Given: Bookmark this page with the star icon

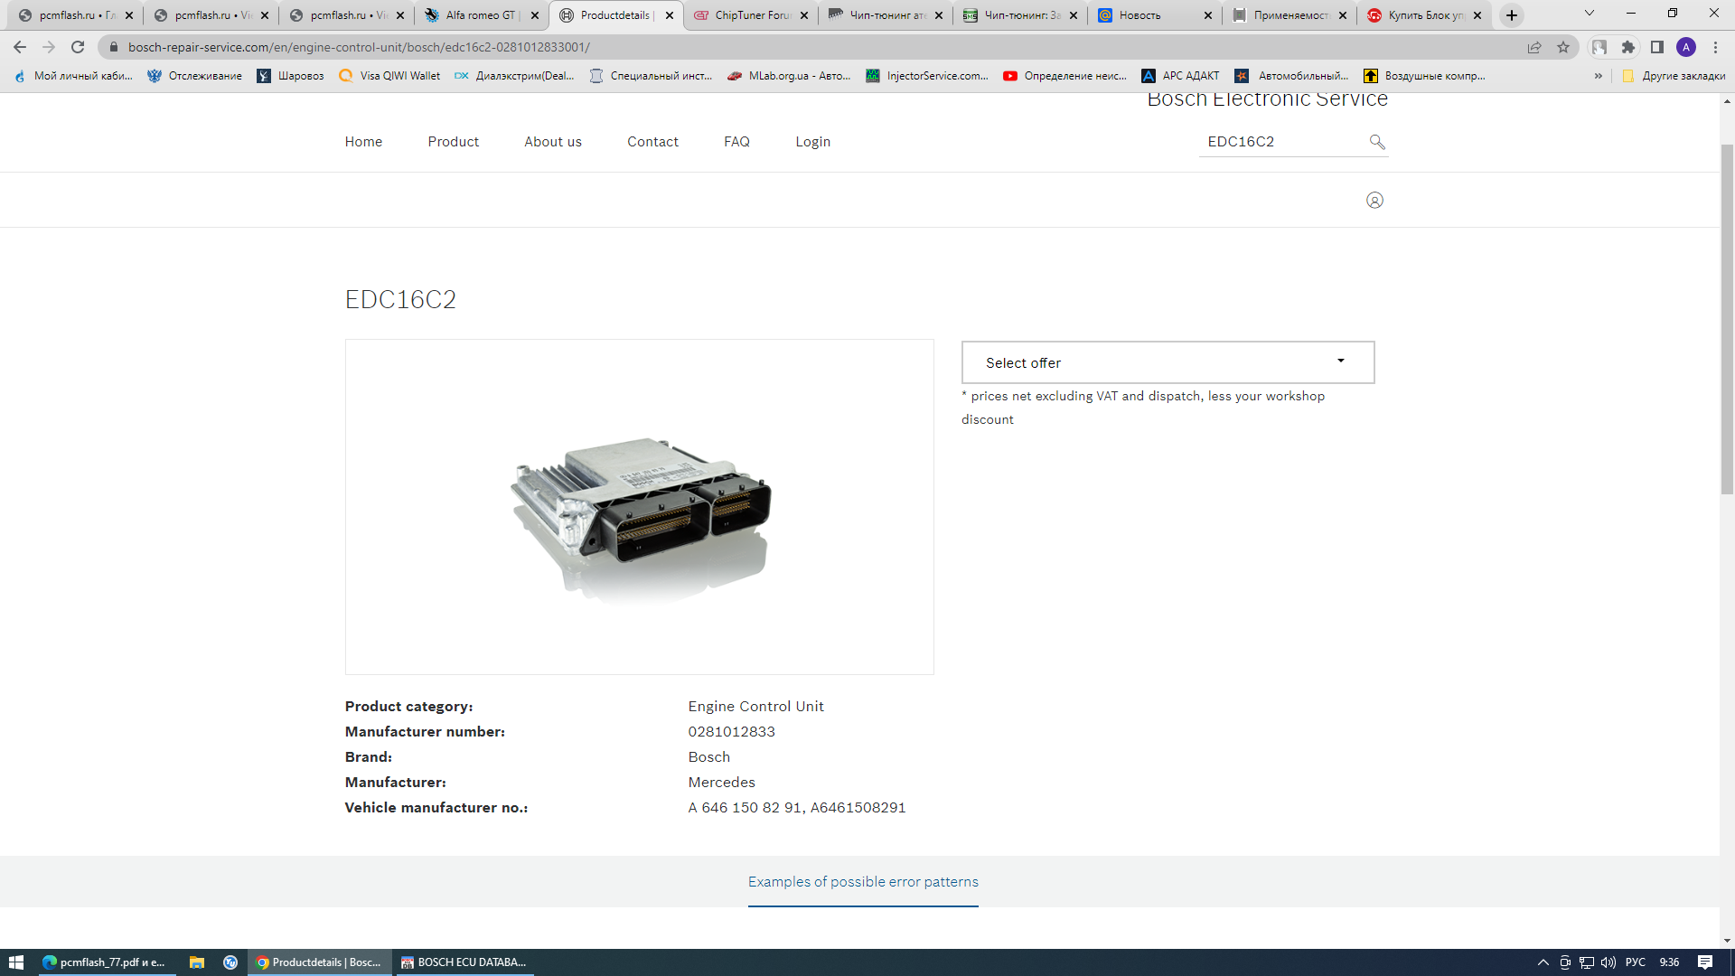Looking at the screenshot, I should click(x=1563, y=47).
